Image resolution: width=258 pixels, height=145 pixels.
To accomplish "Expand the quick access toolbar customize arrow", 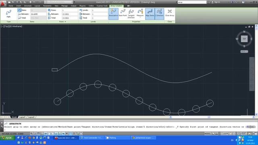I will point(74,2).
